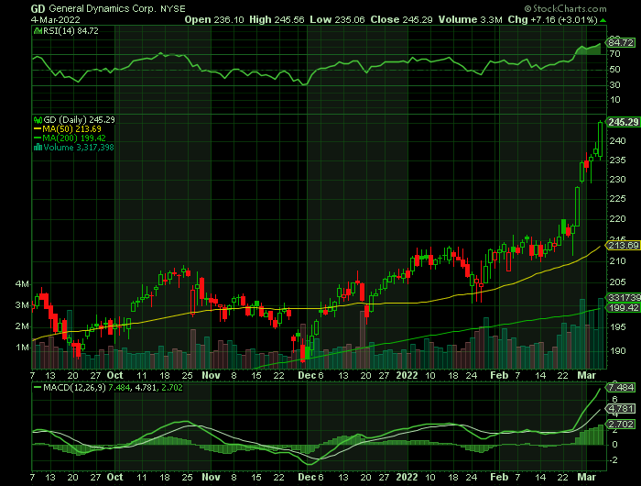The height and width of the screenshot is (486, 641).
Task: Click the NYSE exchange label
Action: [x=173, y=8]
